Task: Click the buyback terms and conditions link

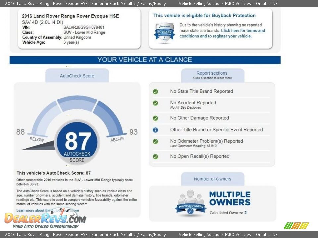Action: pos(222,33)
